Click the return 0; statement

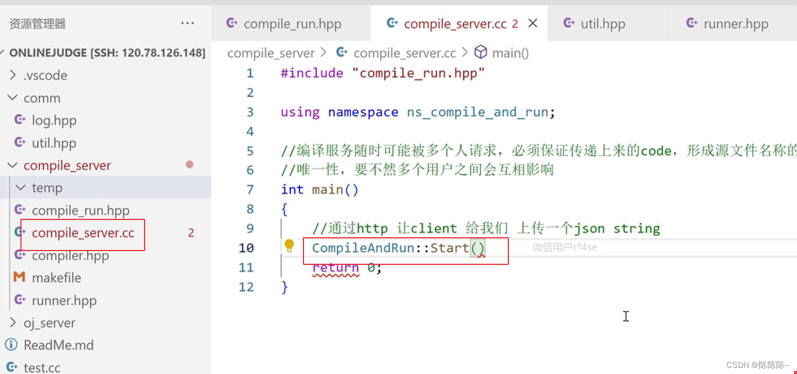point(347,267)
